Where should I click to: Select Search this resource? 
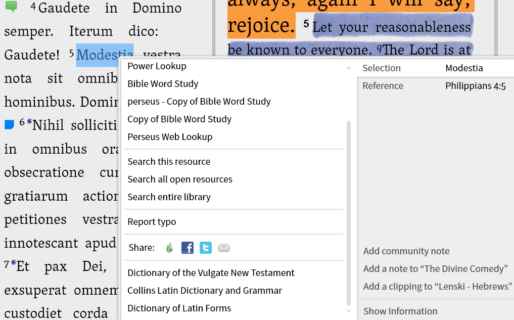click(x=169, y=162)
